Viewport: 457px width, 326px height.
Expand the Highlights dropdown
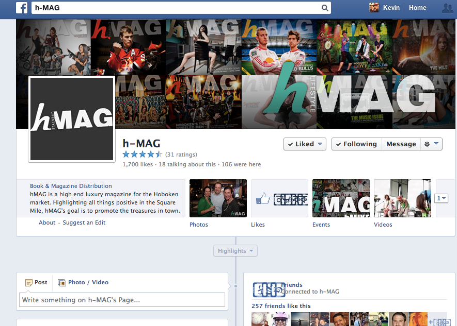(x=235, y=251)
